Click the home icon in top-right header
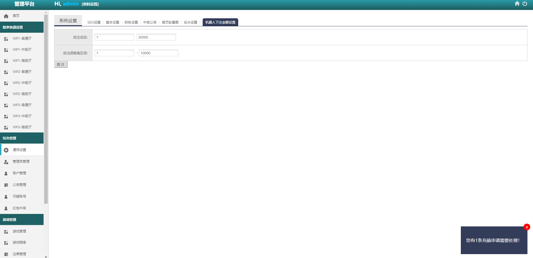Screen dimensions: 533x258 click(x=517, y=4)
